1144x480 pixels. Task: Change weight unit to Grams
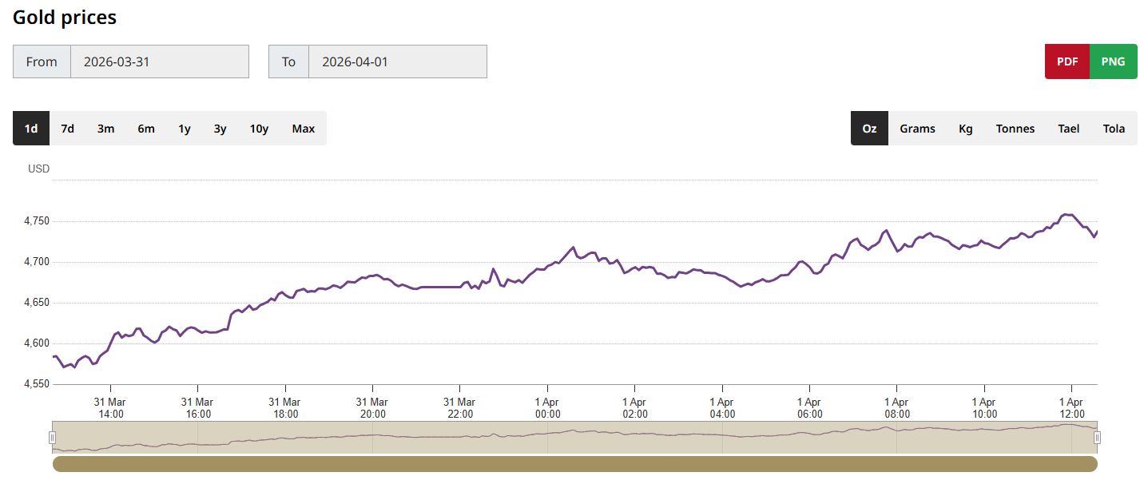(x=917, y=129)
